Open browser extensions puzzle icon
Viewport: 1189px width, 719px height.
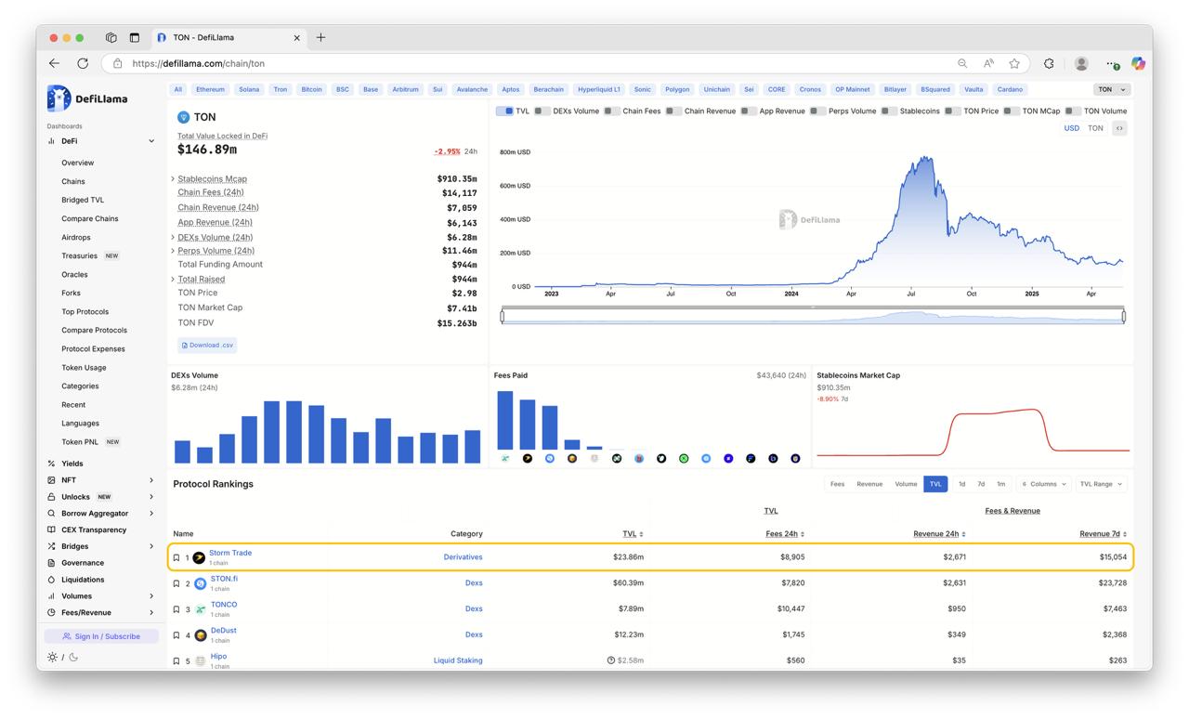pos(1049,63)
